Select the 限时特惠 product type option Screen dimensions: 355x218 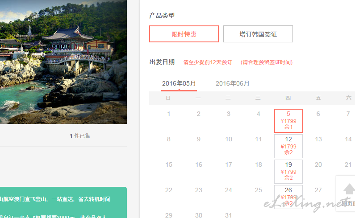click(x=184, y=34)
